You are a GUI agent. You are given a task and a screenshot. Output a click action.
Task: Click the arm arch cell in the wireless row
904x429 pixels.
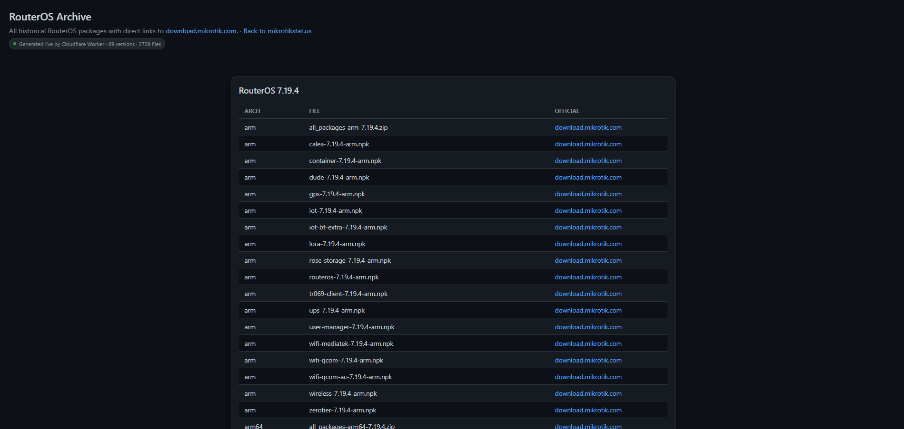click(x=250, y=393)
